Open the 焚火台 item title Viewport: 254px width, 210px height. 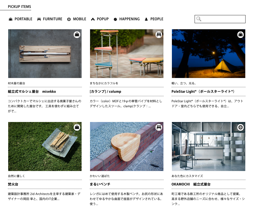point(13,184)
